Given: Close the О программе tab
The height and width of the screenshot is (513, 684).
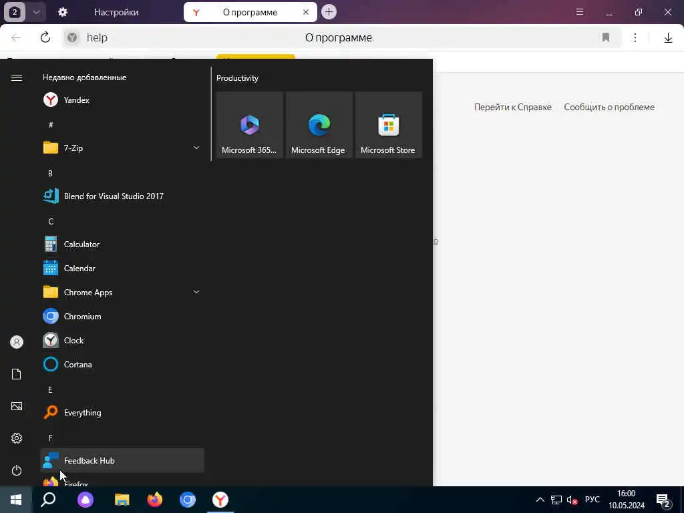Looking at the screenshot, I should coord(306,12).
